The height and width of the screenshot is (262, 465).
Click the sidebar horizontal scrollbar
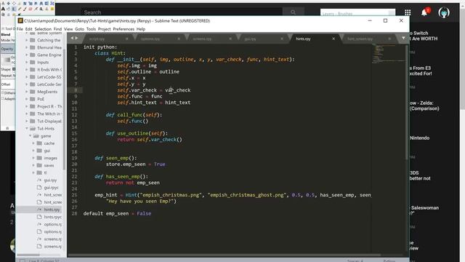[28, 255]
